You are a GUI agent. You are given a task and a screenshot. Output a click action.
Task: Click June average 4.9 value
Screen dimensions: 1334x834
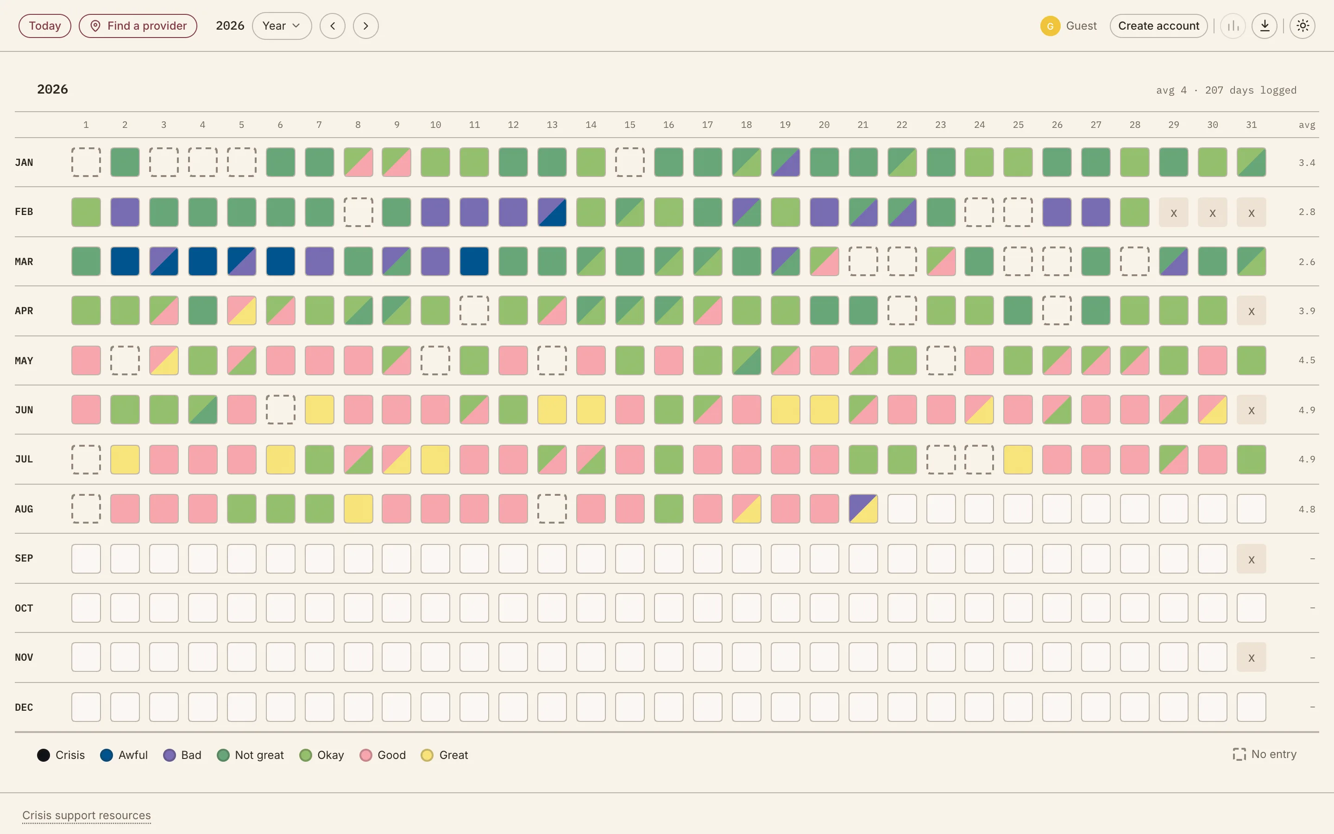coord(1307,410)
